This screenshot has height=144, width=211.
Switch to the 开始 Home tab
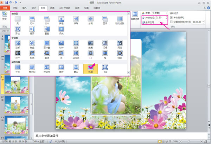click(15, 8)
